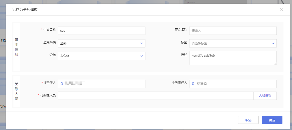The image size is (292, 130).
Task: Click the 描述 description text area
Action: point(233,58)
